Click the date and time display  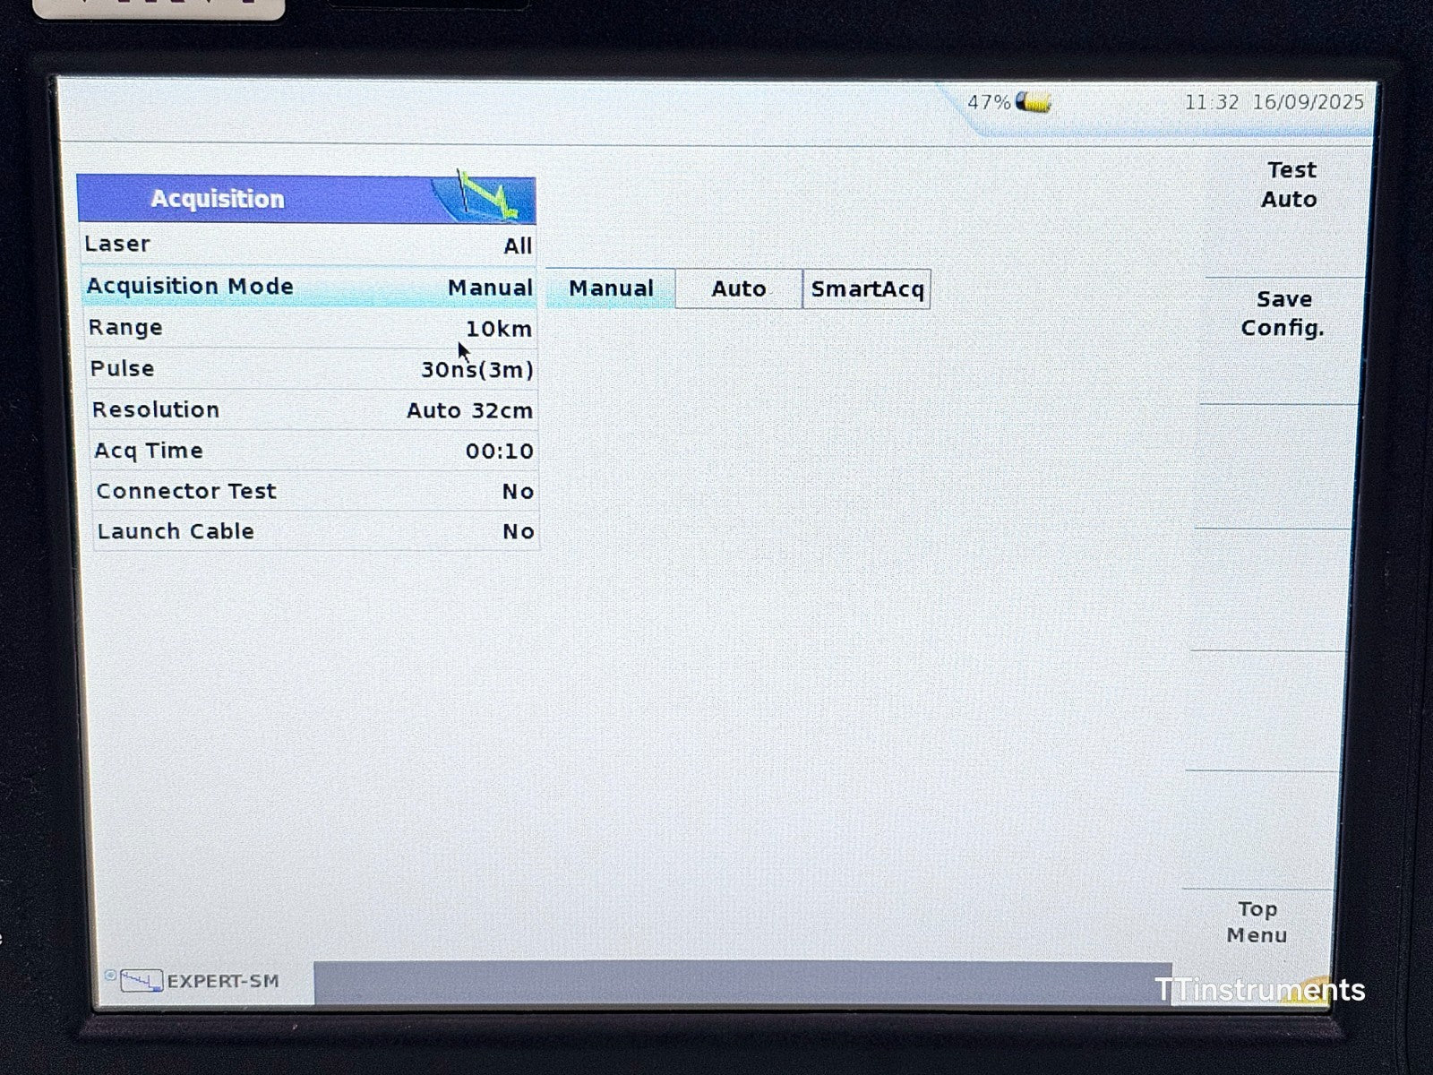[1274, 102]
